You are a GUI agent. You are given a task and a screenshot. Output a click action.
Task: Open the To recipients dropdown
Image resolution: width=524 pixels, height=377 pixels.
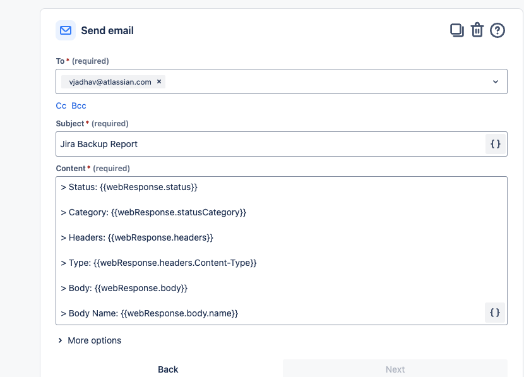pos(495,81)
